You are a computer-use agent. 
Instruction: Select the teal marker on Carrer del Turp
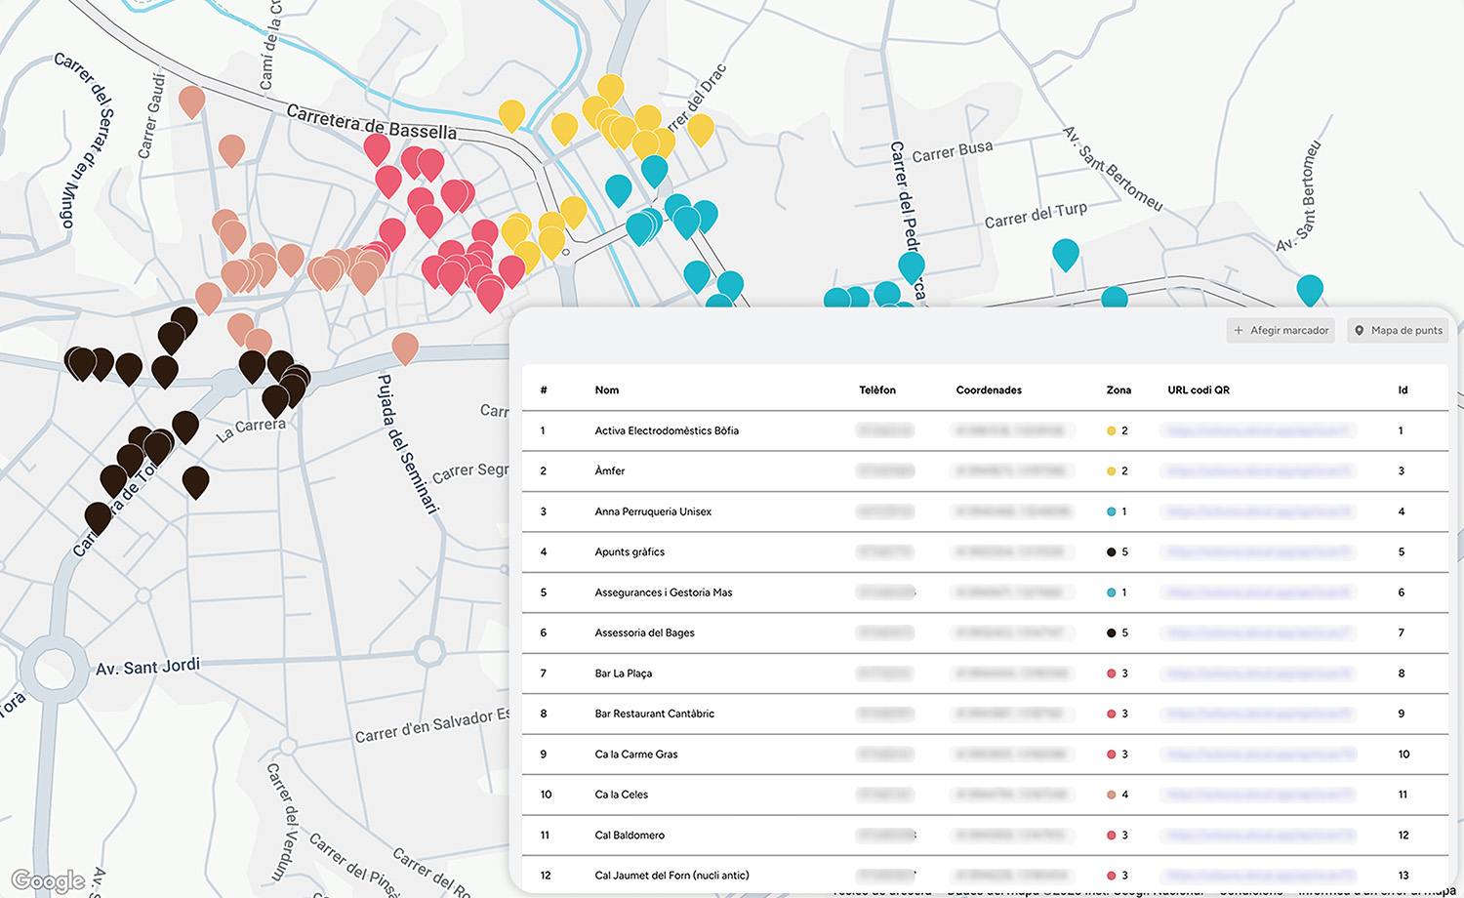(1065, 253)
